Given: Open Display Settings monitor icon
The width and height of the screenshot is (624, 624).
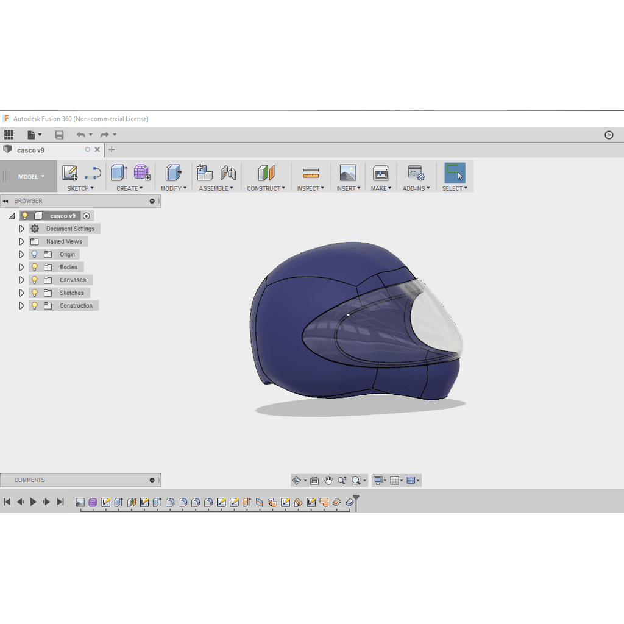Looking at the screenshot, I should (x=378, y=480).
